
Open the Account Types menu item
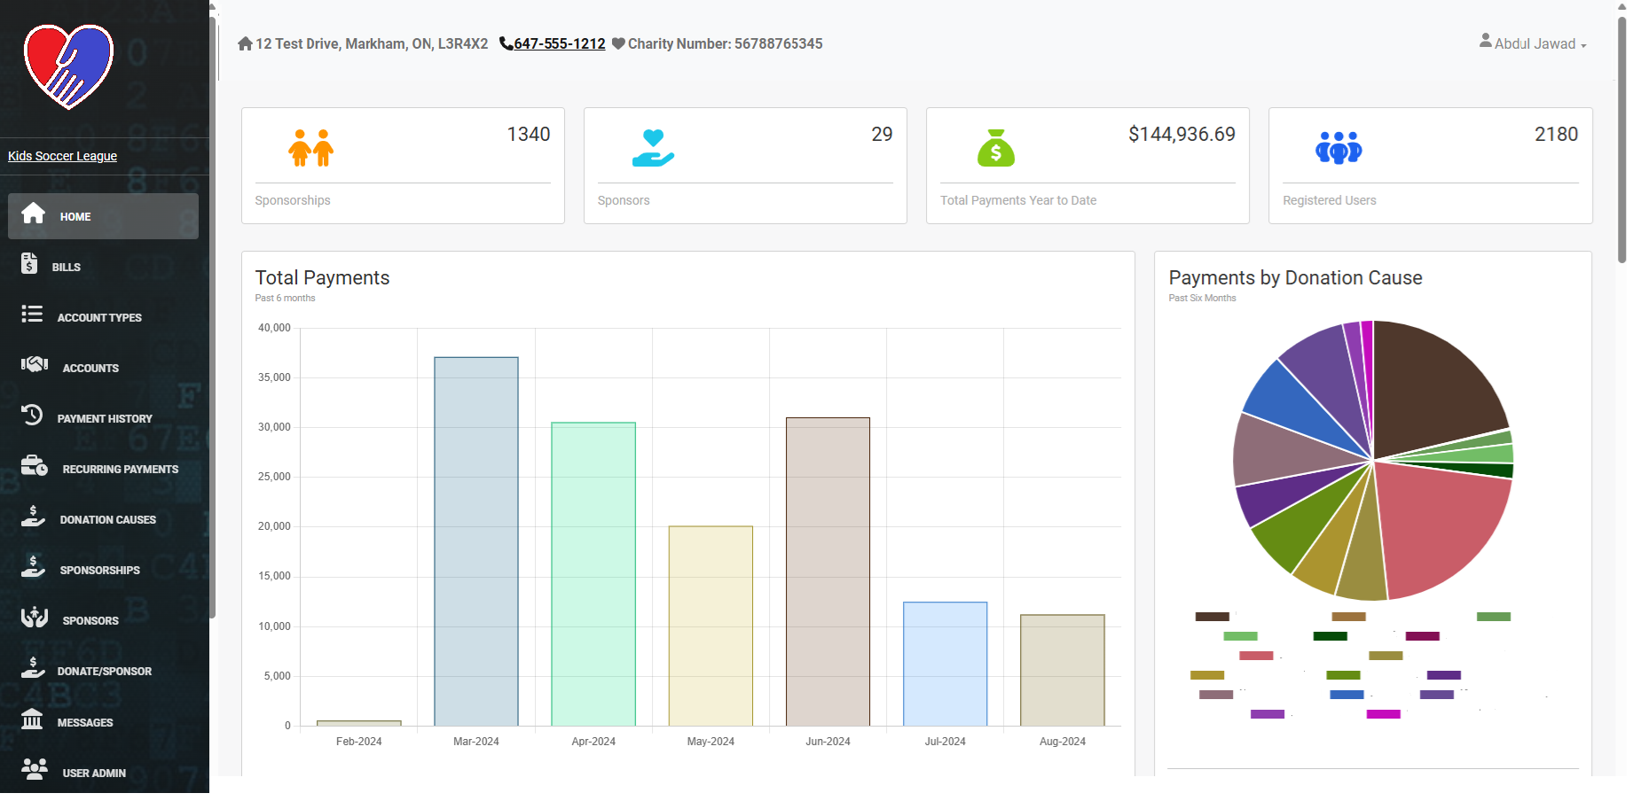pos(98,317)
